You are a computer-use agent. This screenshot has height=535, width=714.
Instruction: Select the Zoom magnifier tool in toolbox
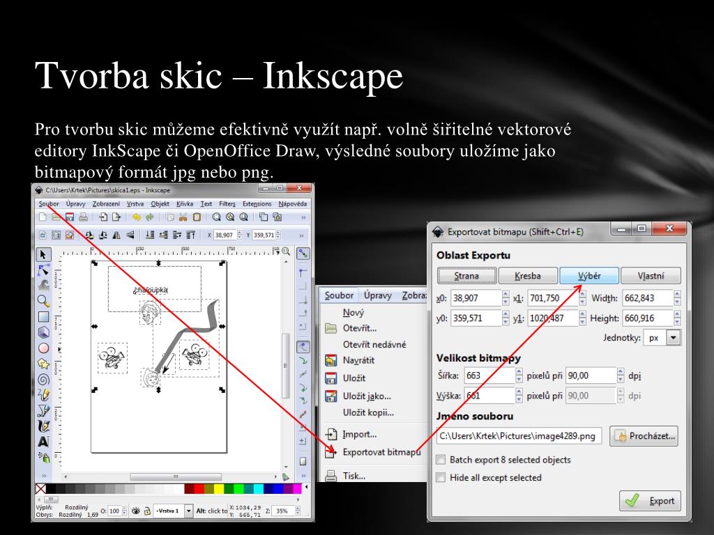43,301
